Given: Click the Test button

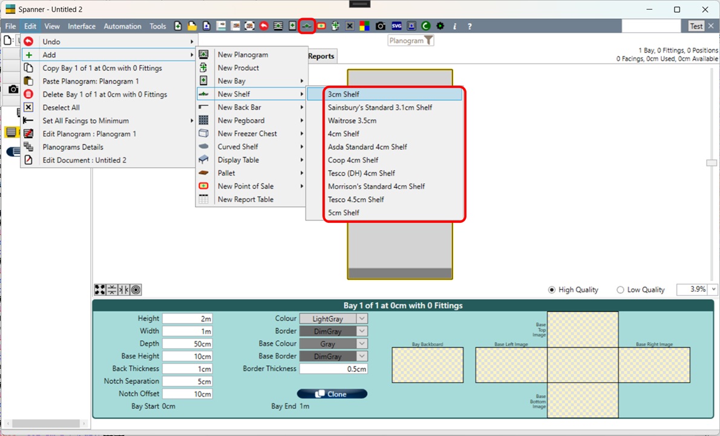Looking at the screenshot, I should (x=696, y=26).
